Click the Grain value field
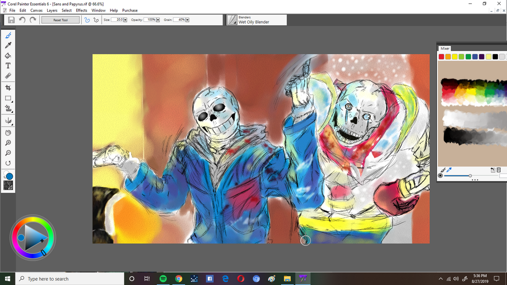507x285 pixels. (x=179, y=20)
